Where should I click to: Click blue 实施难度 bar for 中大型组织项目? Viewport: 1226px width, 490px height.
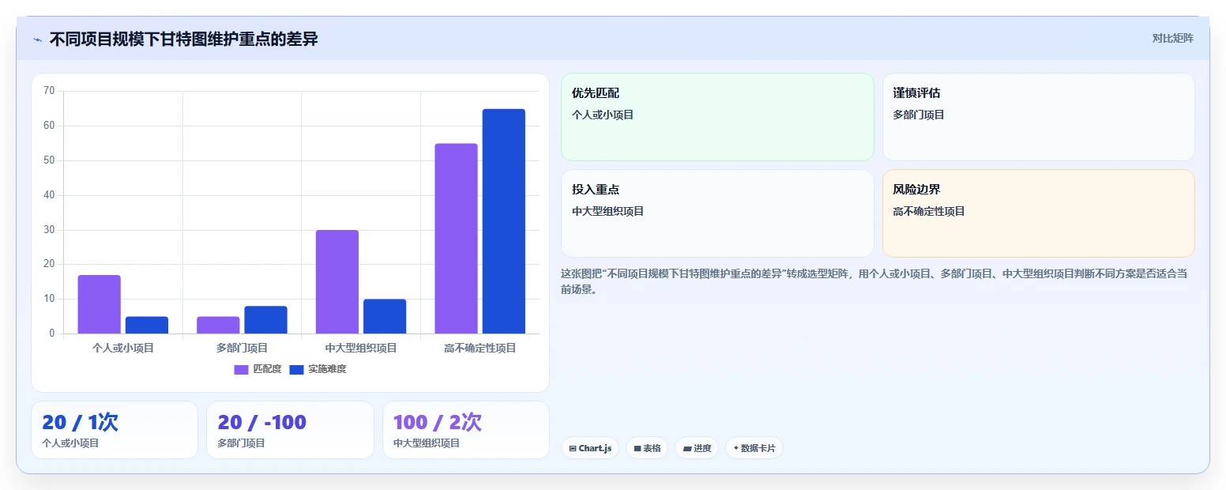pyautogui.click(x=385, y=316)
